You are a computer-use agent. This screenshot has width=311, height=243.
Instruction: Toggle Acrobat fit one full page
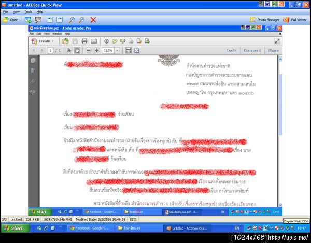(137, 50)
